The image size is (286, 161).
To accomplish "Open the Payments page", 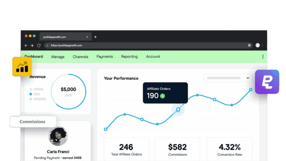I will pyautogui.click(x=105, y=56).
